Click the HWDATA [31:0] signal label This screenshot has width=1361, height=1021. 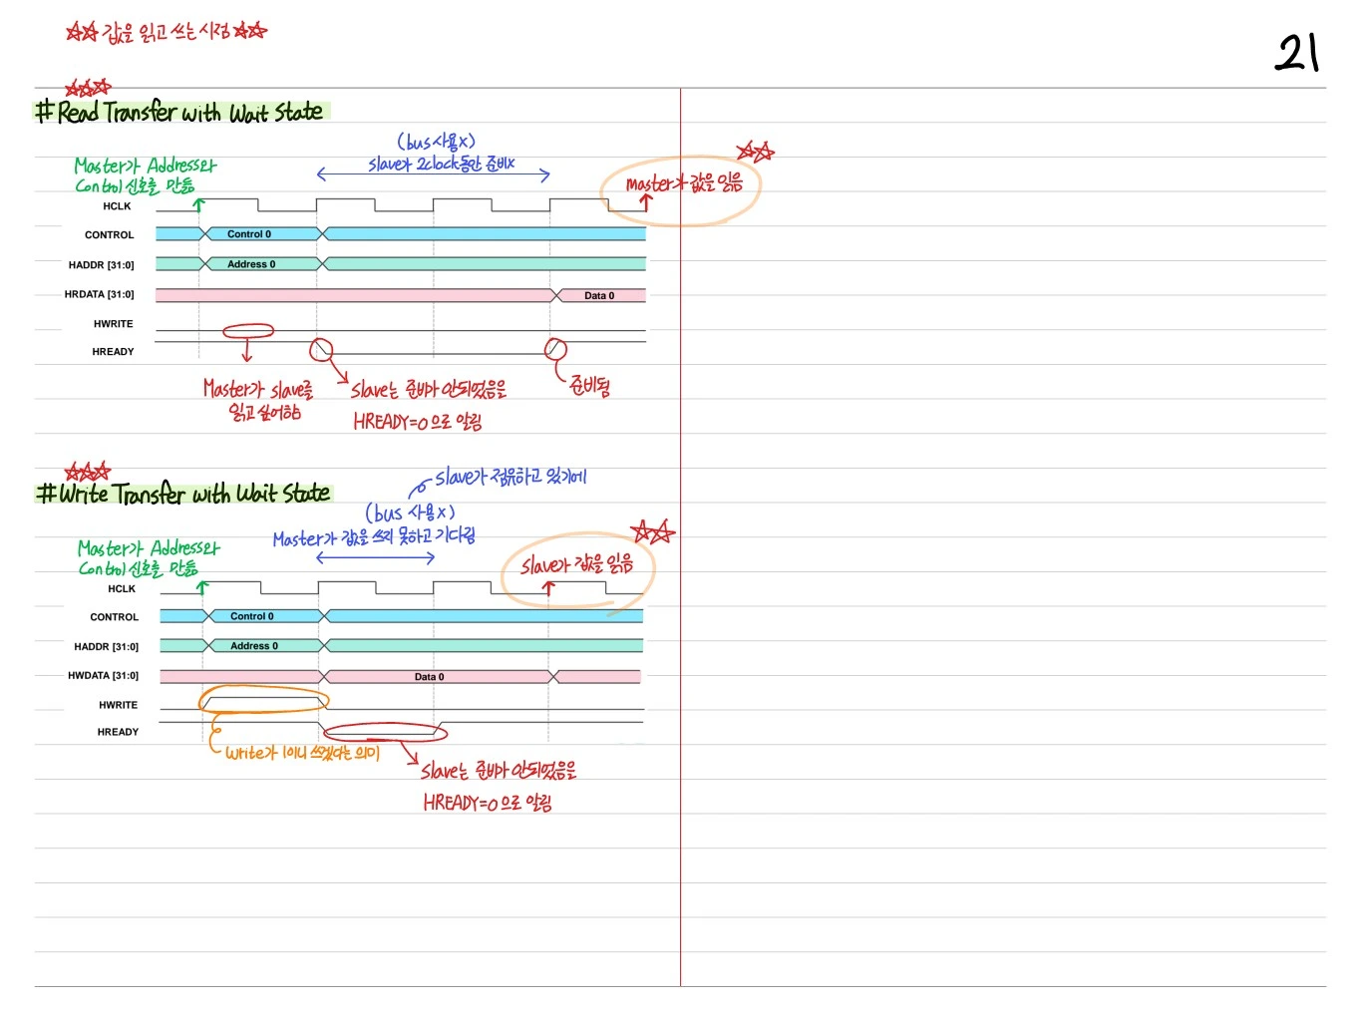click(103, 675)
